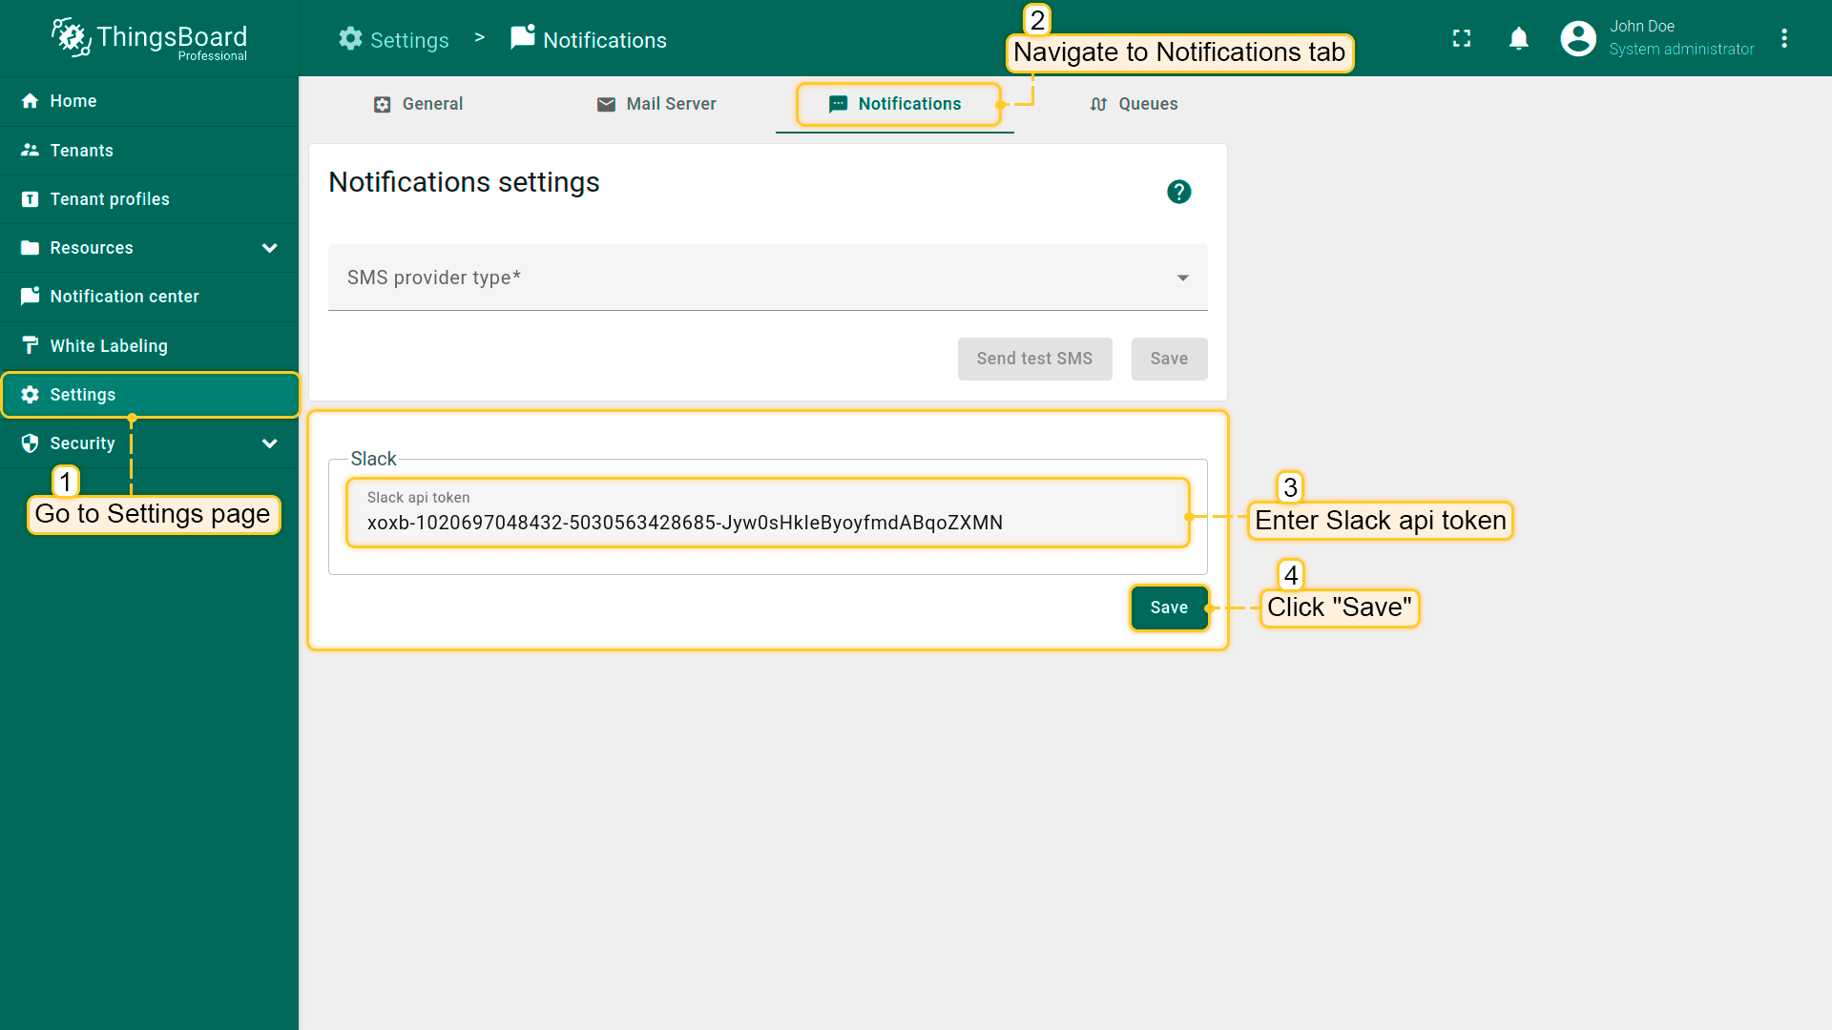Switch to the General tab
Viewport: 1832px width, 1030px height.
[x=418, y=104]
